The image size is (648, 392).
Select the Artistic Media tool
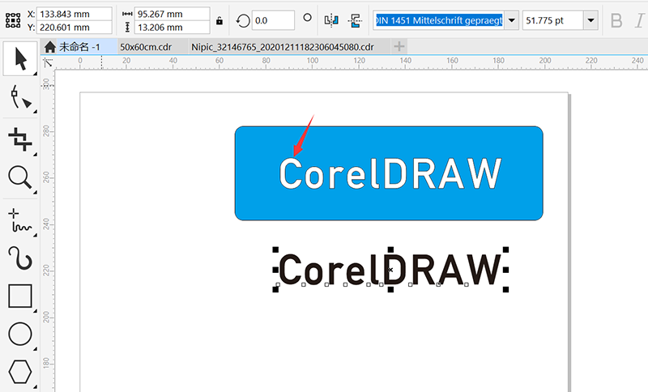pyautogui.click(x=20, y=258)
